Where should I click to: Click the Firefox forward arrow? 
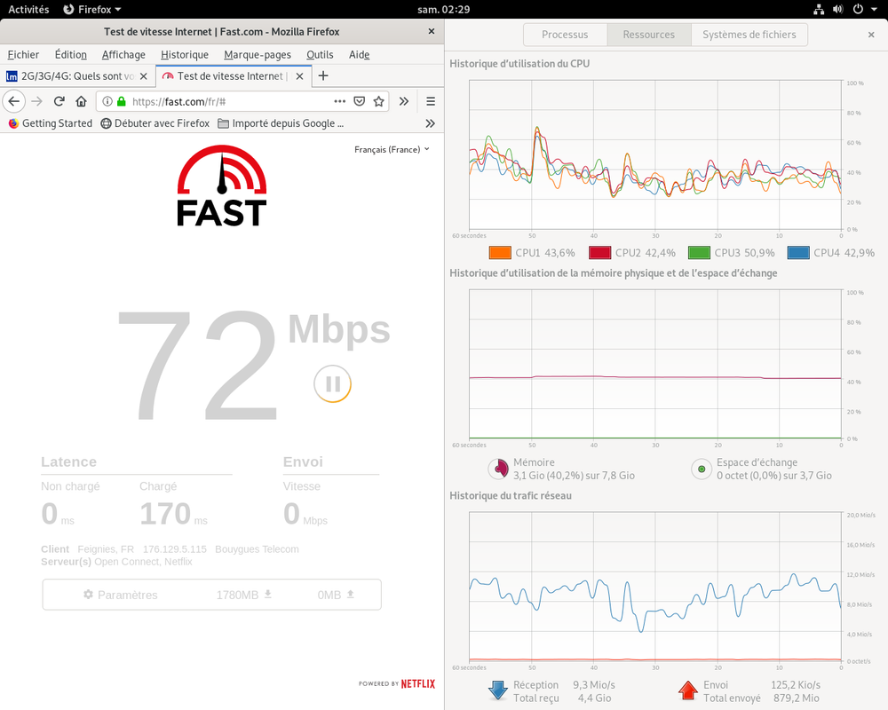point(36,101)
